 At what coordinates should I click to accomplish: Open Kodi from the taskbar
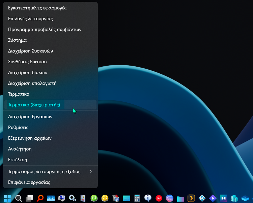click(x=202, y=198)
